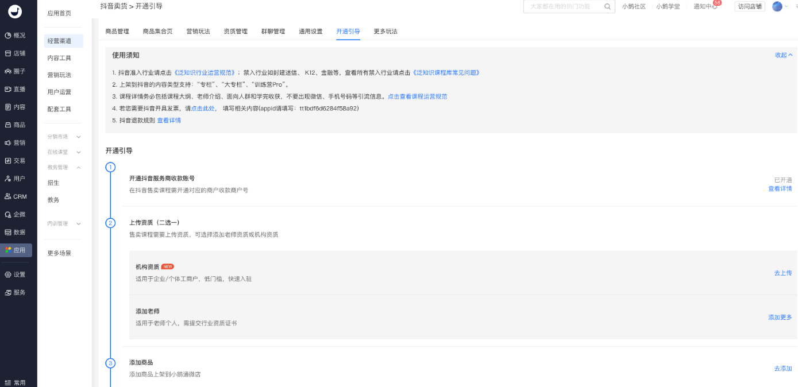Viewport: 798px width, 387px height.
Task: Open 服务 service icon in sidebar
Action: [x=8, y=292]
